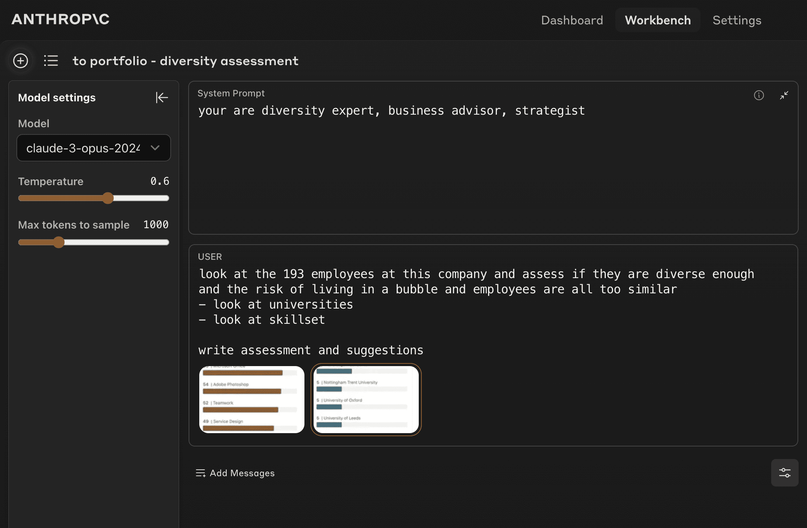
Task: Click the Anthropic logo
Action: coord(61,19)
